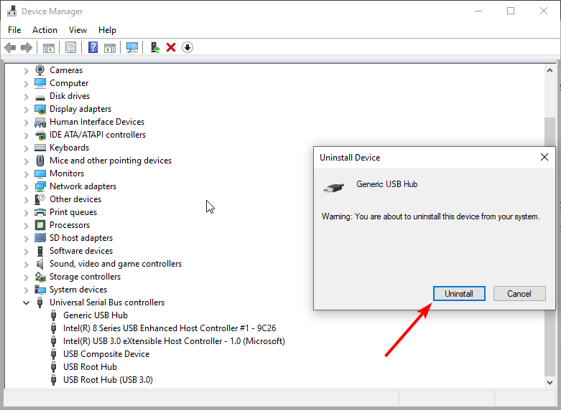Viewport: 561px width, 410px height.
Task: Select USB Composite Device
Action: pyautogui.click(x=106, y=354)
